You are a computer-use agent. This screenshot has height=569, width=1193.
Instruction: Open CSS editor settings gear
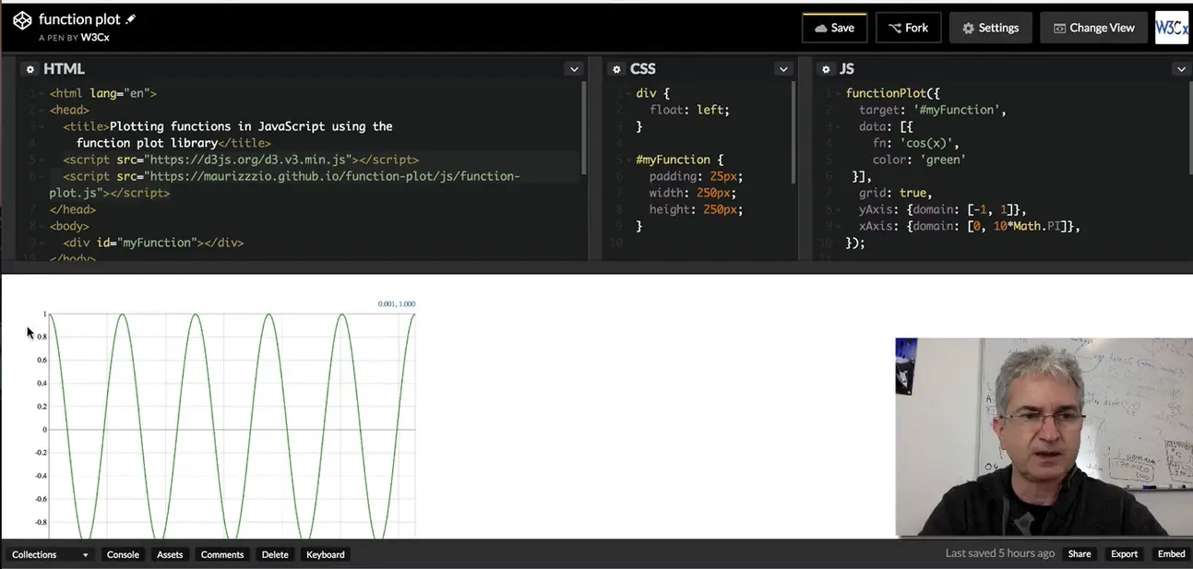click(x=616, y=69)
